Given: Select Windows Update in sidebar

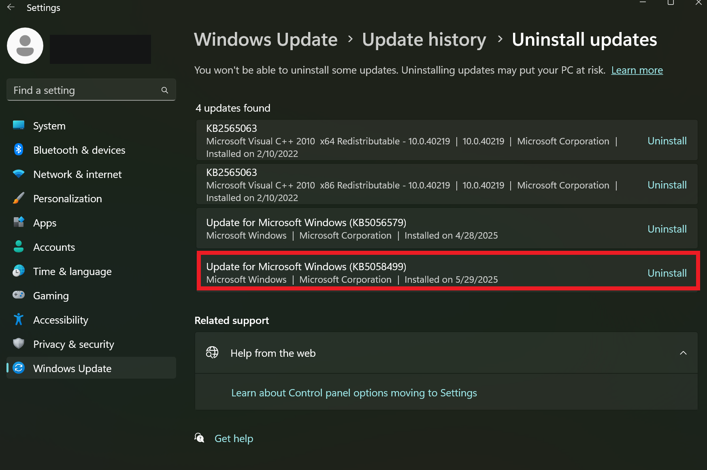Looking at the screenshot, I should pos(72,368).
